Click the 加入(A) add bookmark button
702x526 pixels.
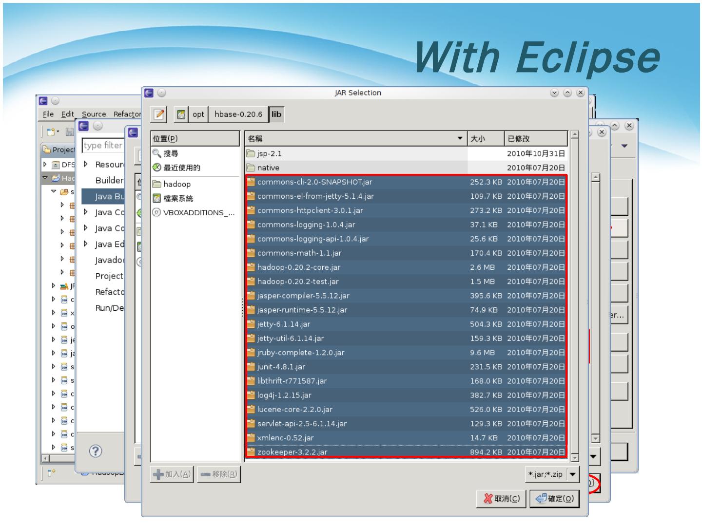coord(172,474)
